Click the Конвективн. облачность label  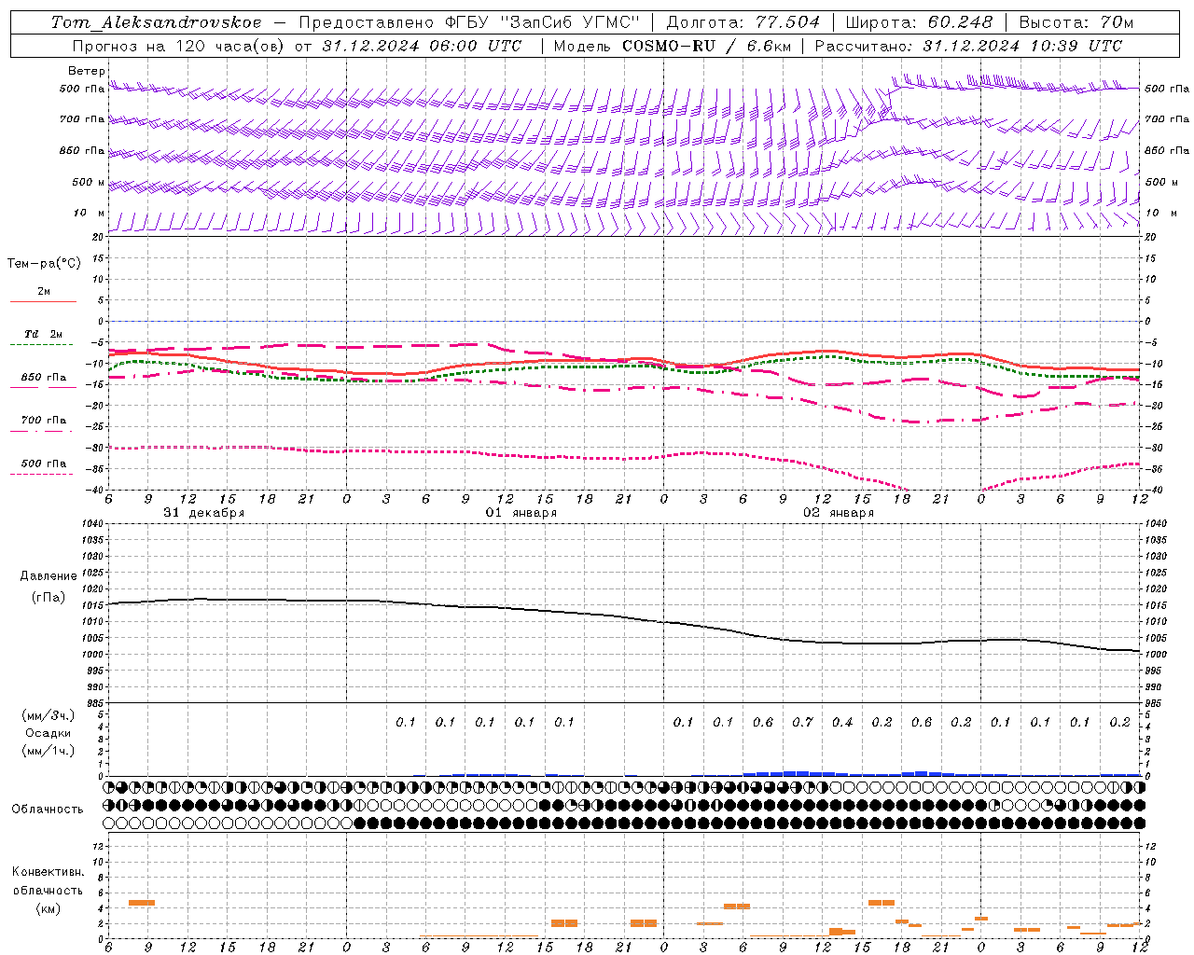[x=48, y=880]
